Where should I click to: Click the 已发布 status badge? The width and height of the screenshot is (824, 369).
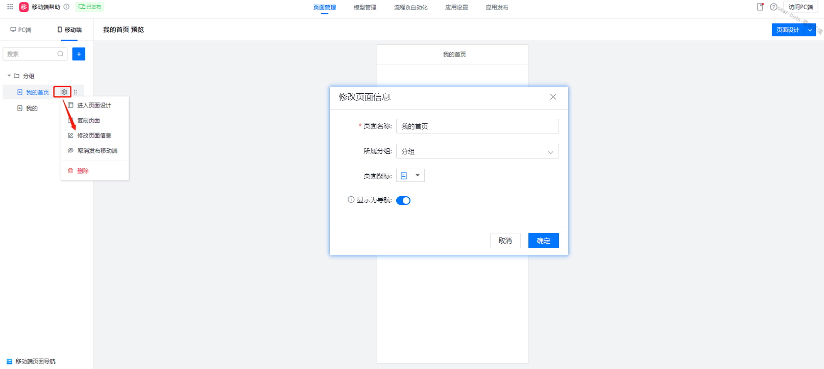coord(90,7)
